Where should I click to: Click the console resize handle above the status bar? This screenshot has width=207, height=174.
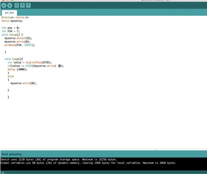point(156,149)
